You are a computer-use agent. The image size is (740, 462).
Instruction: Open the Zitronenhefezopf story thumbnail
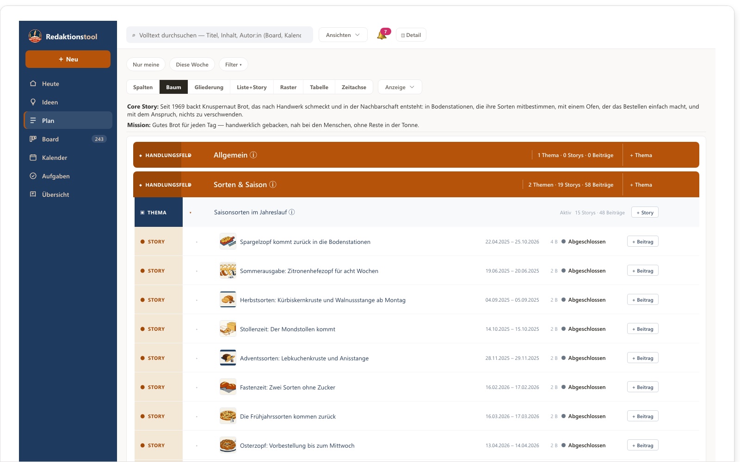(228, 271)
